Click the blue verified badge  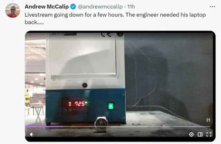[73, 7]
